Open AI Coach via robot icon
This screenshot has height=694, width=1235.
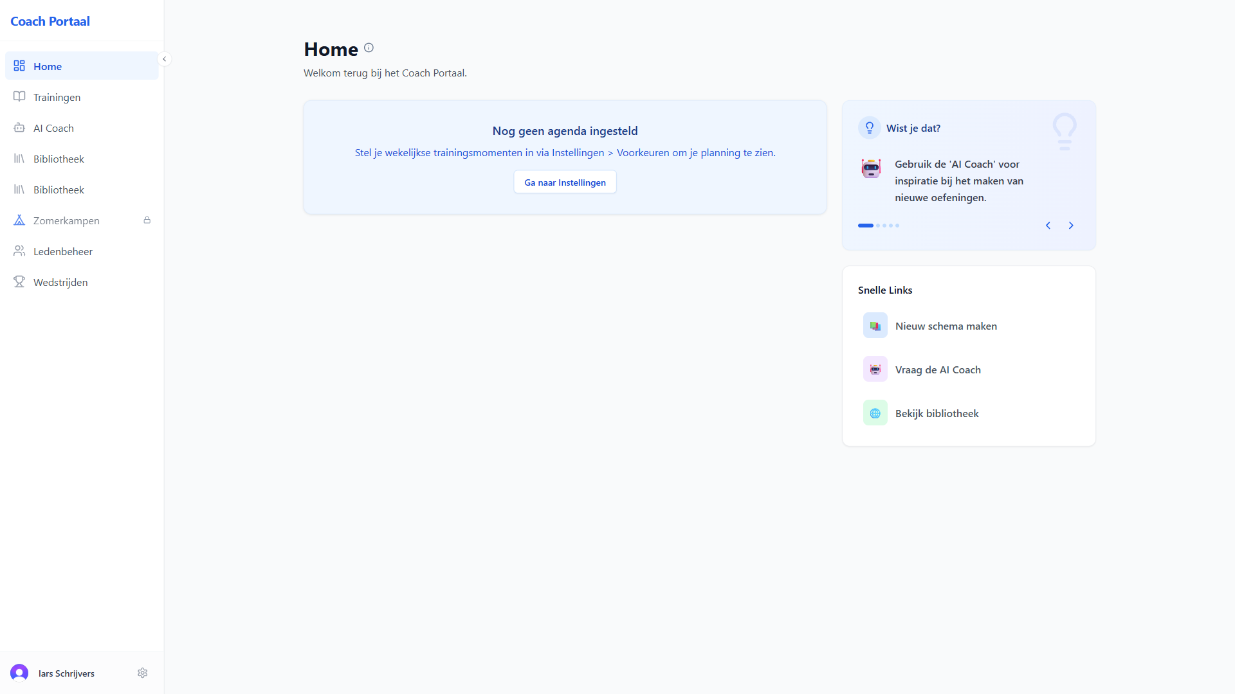pos(19,128)
